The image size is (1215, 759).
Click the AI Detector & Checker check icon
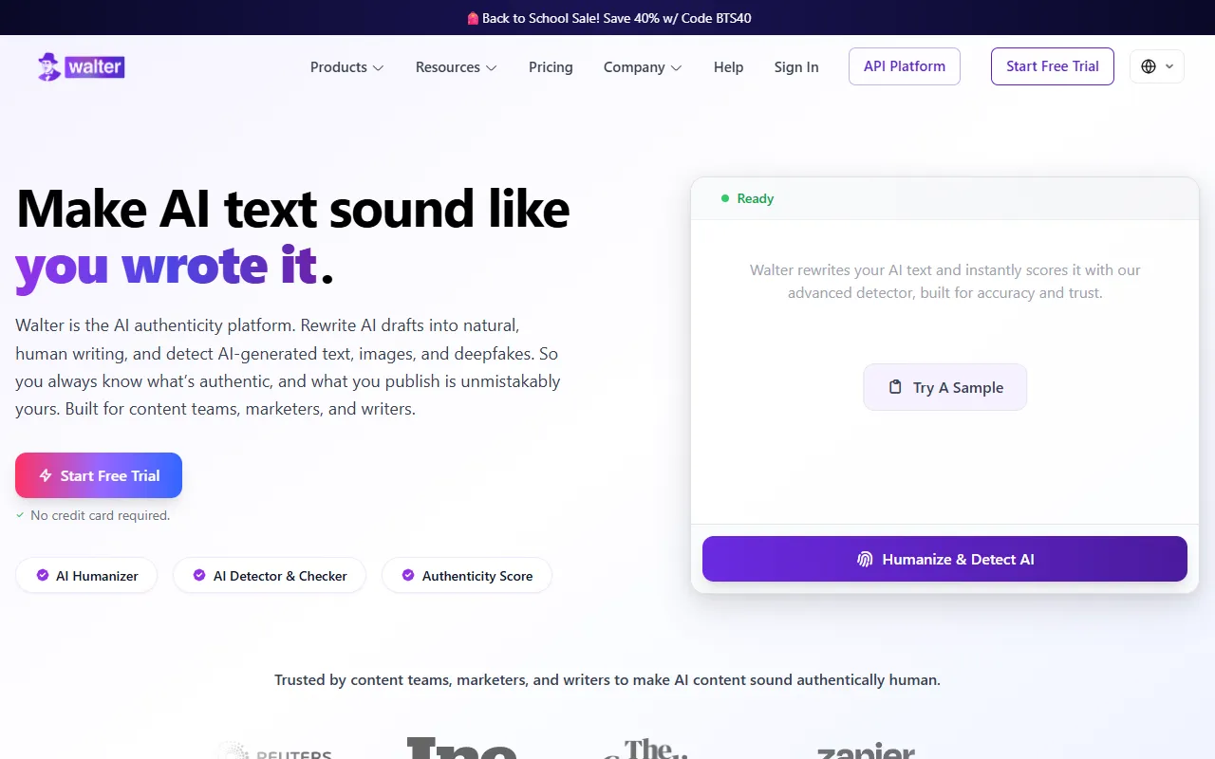pos(199,575)
